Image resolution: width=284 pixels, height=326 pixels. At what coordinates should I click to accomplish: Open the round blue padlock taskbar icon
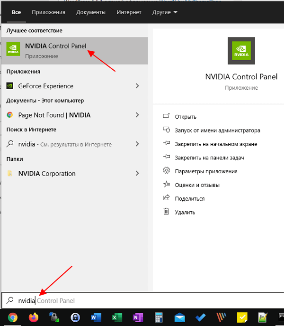(x=75, y=317)
